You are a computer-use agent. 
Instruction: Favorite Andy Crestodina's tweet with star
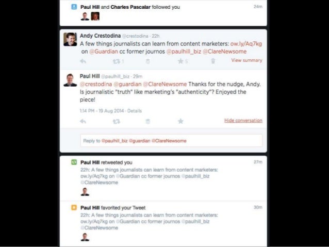(x=180, y=61)
